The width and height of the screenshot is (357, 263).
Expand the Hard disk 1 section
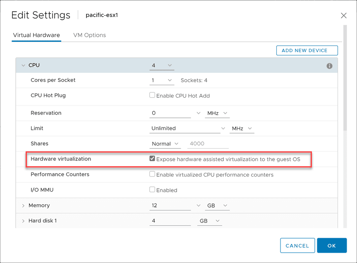point(23,220)
